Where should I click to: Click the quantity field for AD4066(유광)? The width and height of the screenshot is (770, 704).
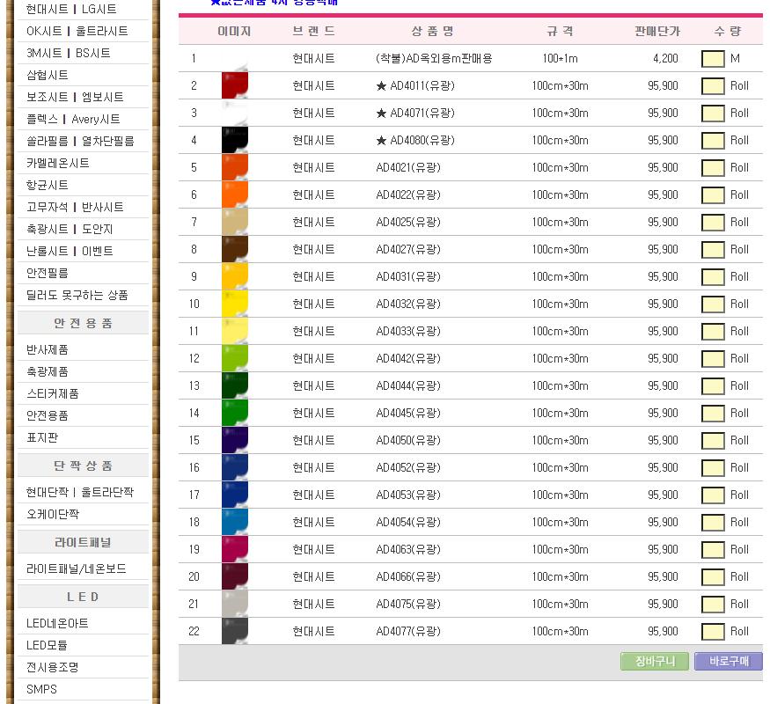pyautogui.click(x=713, y=577)
